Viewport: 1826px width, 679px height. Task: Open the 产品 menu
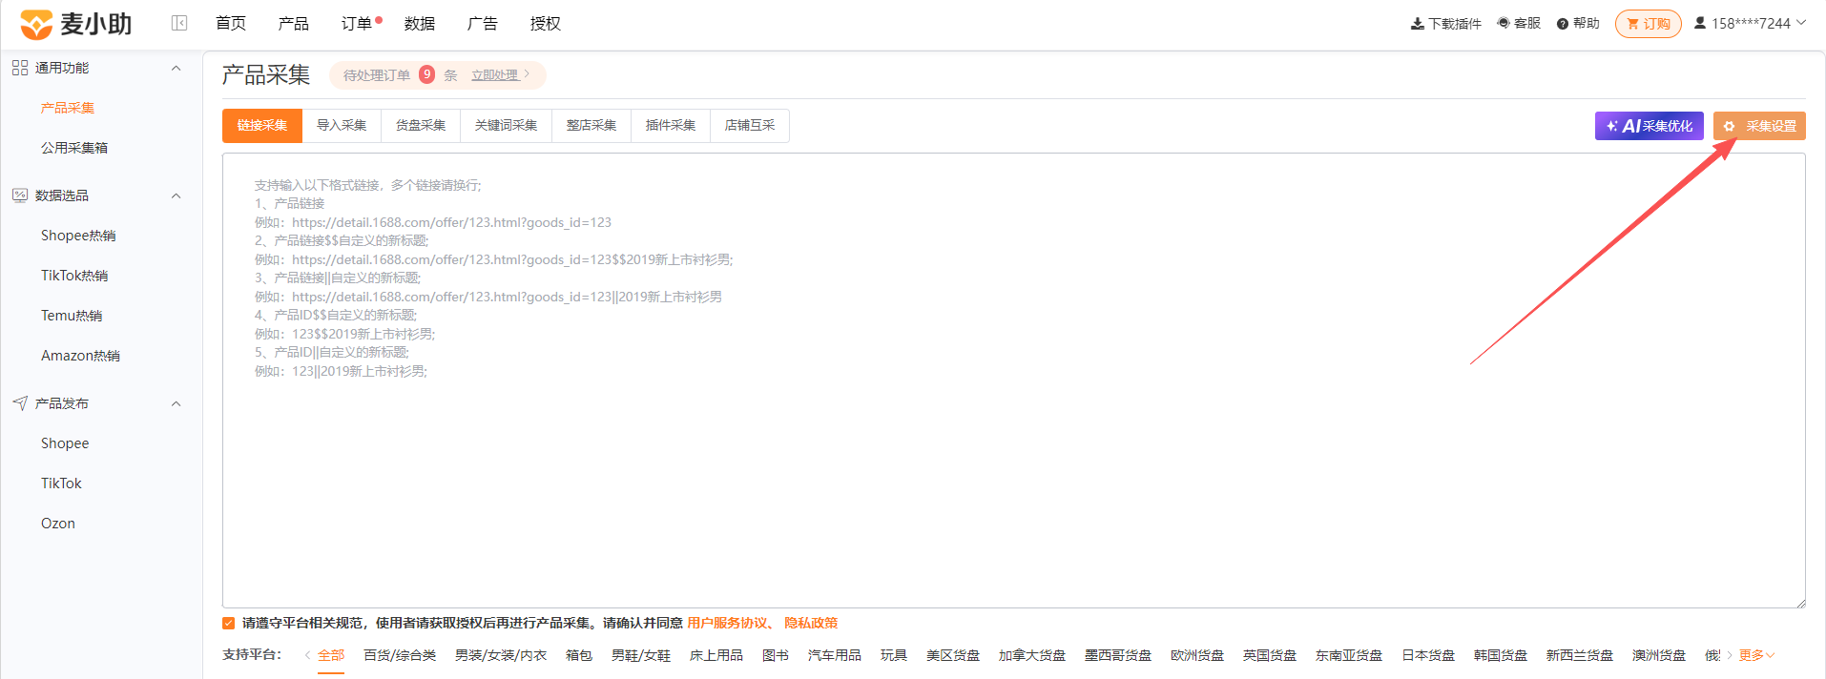294,23
